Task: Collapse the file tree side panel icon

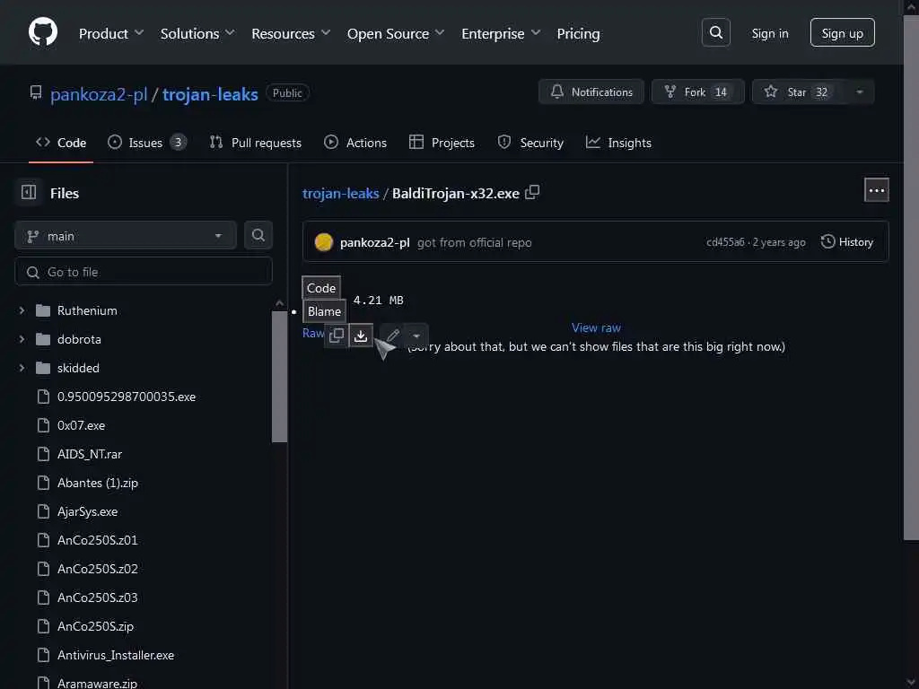Action: pos(29,192)
